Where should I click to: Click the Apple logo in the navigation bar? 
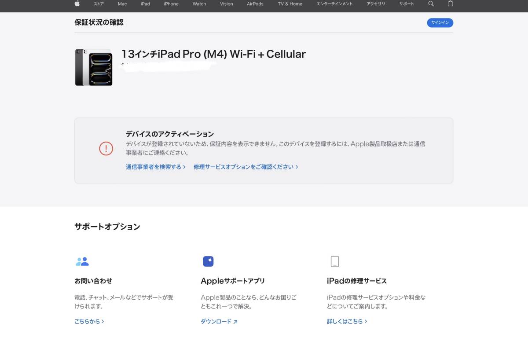77,4
